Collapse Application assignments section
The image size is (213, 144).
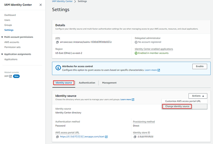[x=2, y=54]
